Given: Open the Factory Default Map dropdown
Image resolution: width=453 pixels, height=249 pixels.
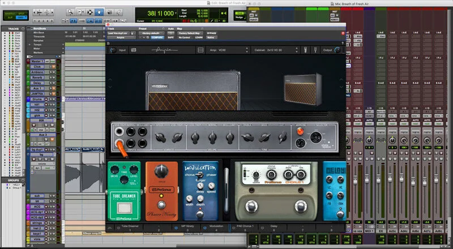Looking at the screenshot, I should [x=190, y=33].
